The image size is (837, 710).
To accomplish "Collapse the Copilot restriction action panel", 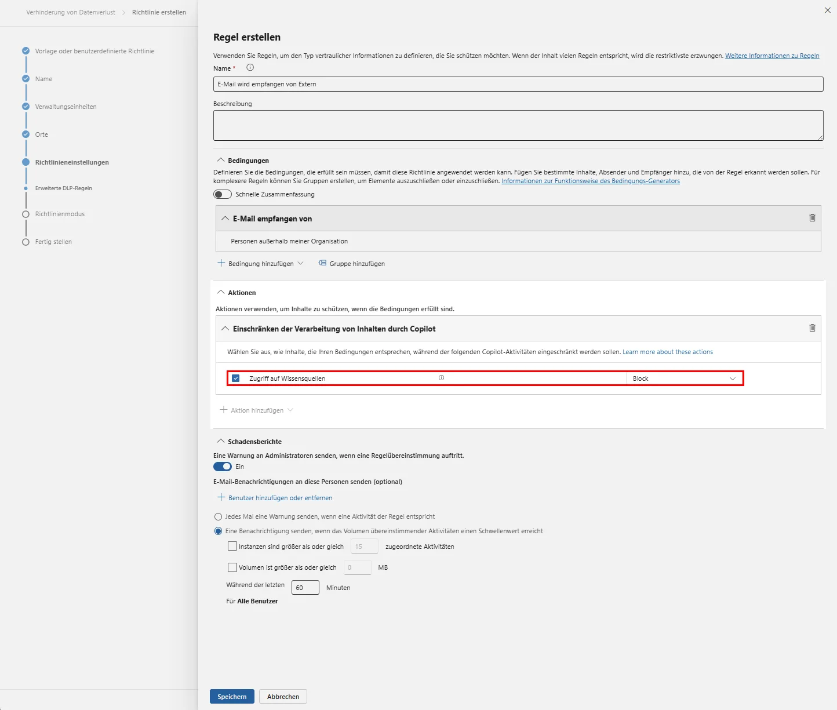I will [225, 329].
